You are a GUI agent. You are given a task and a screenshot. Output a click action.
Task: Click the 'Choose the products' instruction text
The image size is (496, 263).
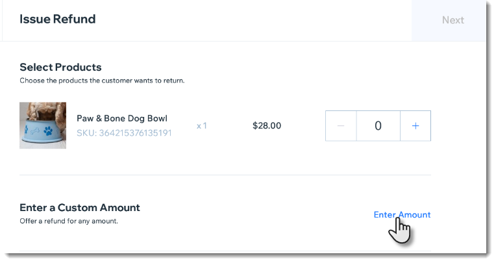click(102, 81)
